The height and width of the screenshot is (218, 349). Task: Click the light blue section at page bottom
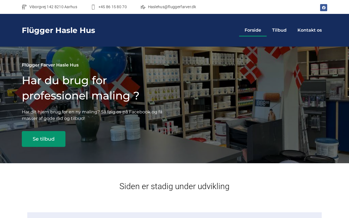pyautogui.click(x=174, y=215)
